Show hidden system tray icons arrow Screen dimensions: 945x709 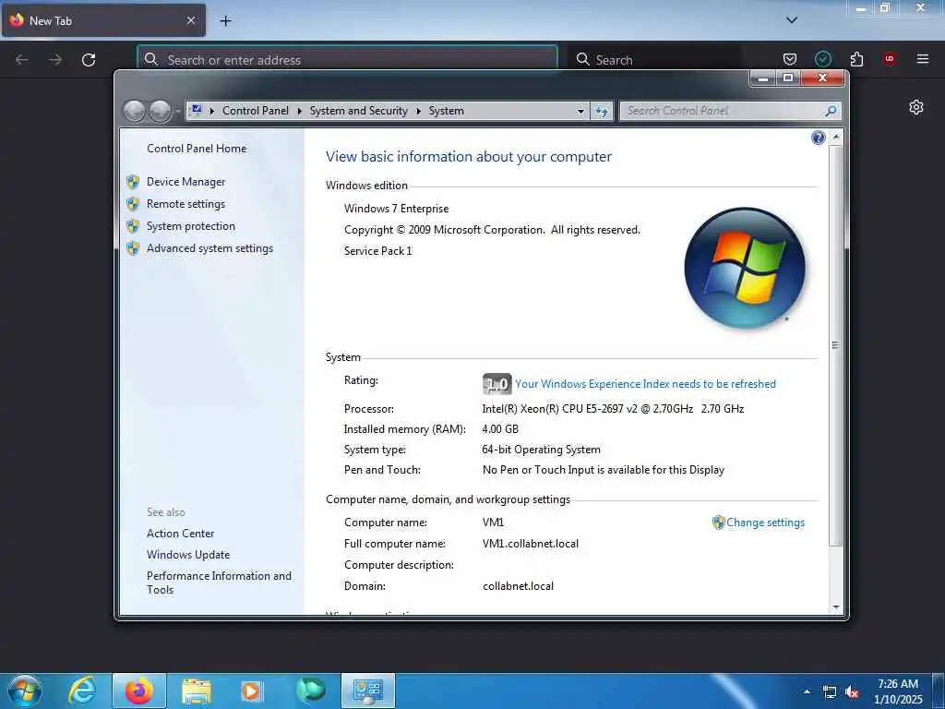tap(807, 691)
